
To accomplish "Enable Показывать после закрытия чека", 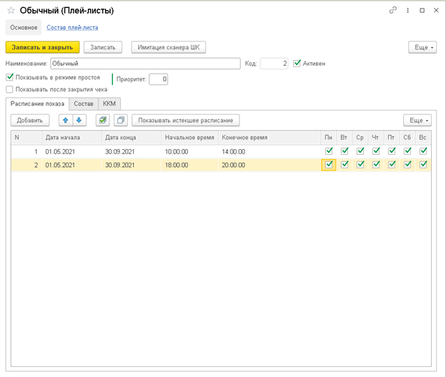I will (10, 90).
